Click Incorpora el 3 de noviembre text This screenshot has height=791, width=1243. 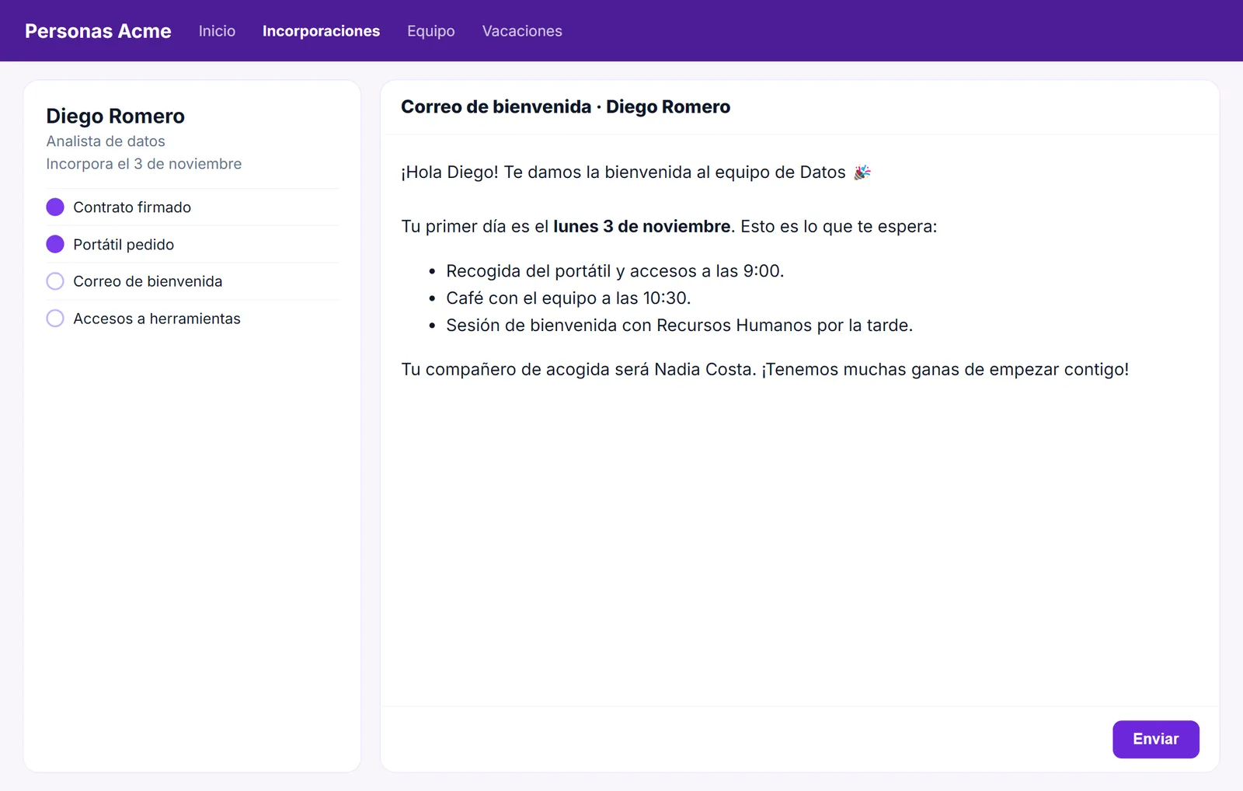click(144, 164)
